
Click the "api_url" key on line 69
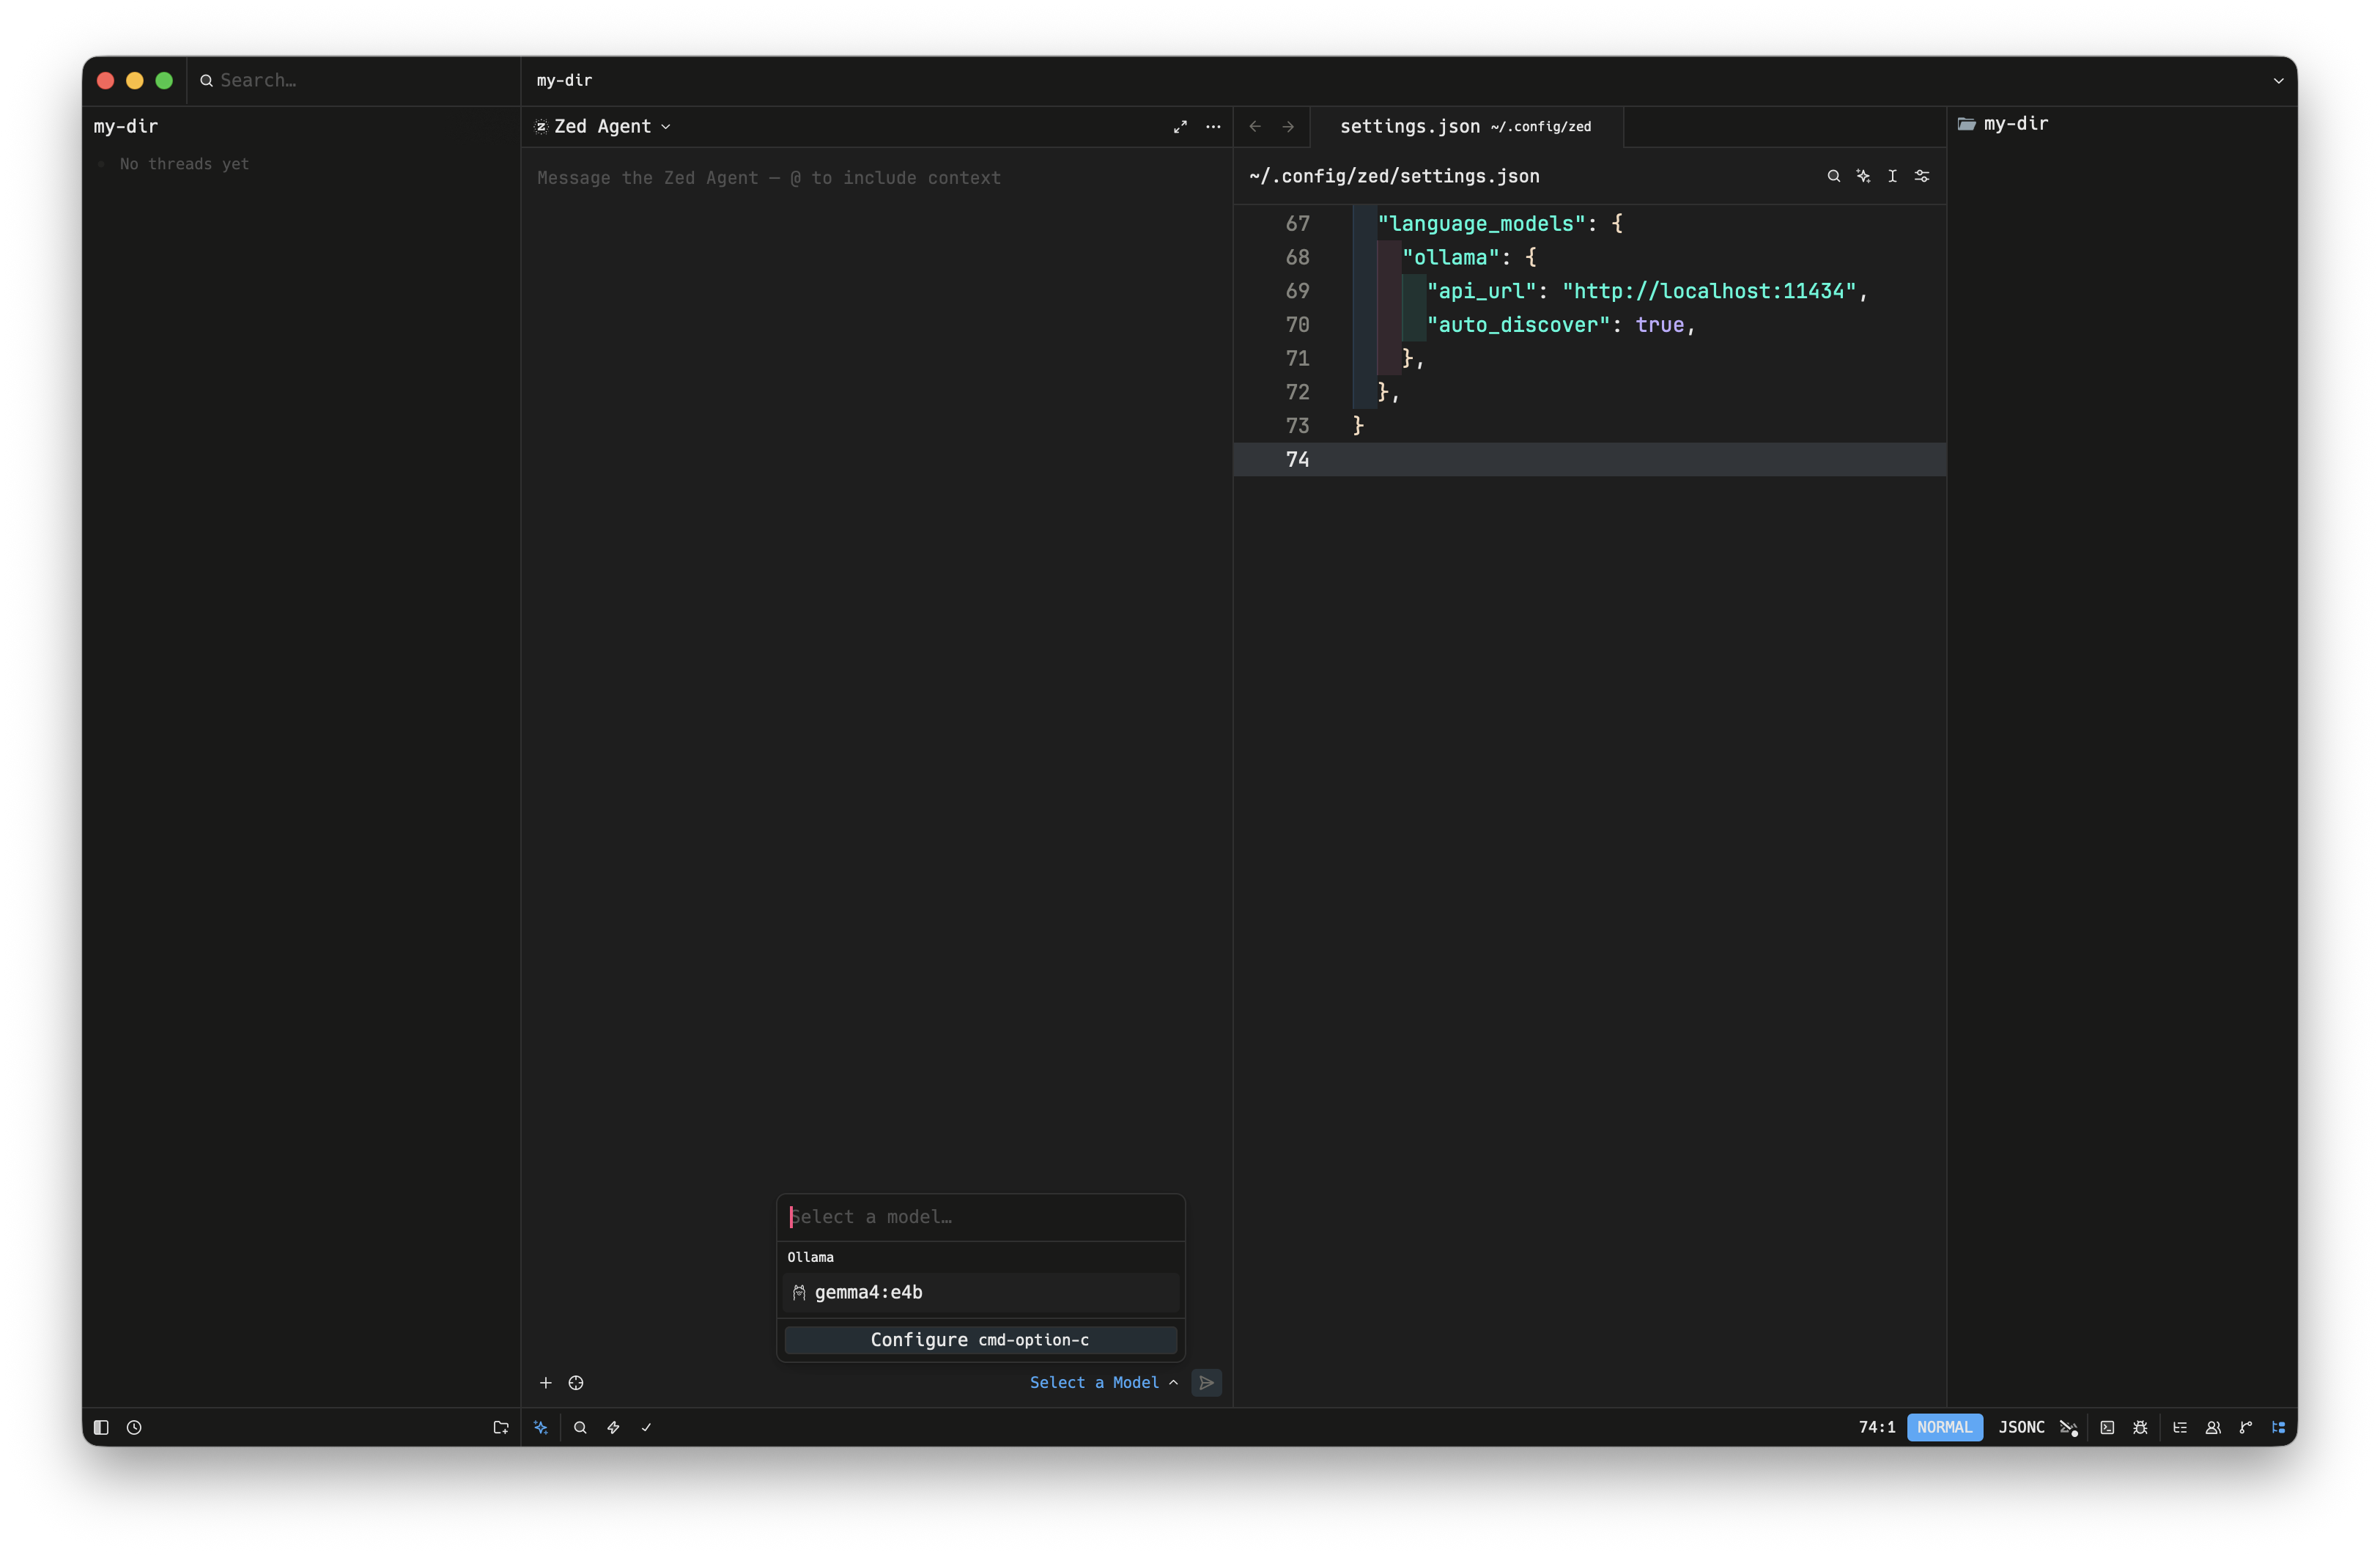click(x=1481, y=292)
